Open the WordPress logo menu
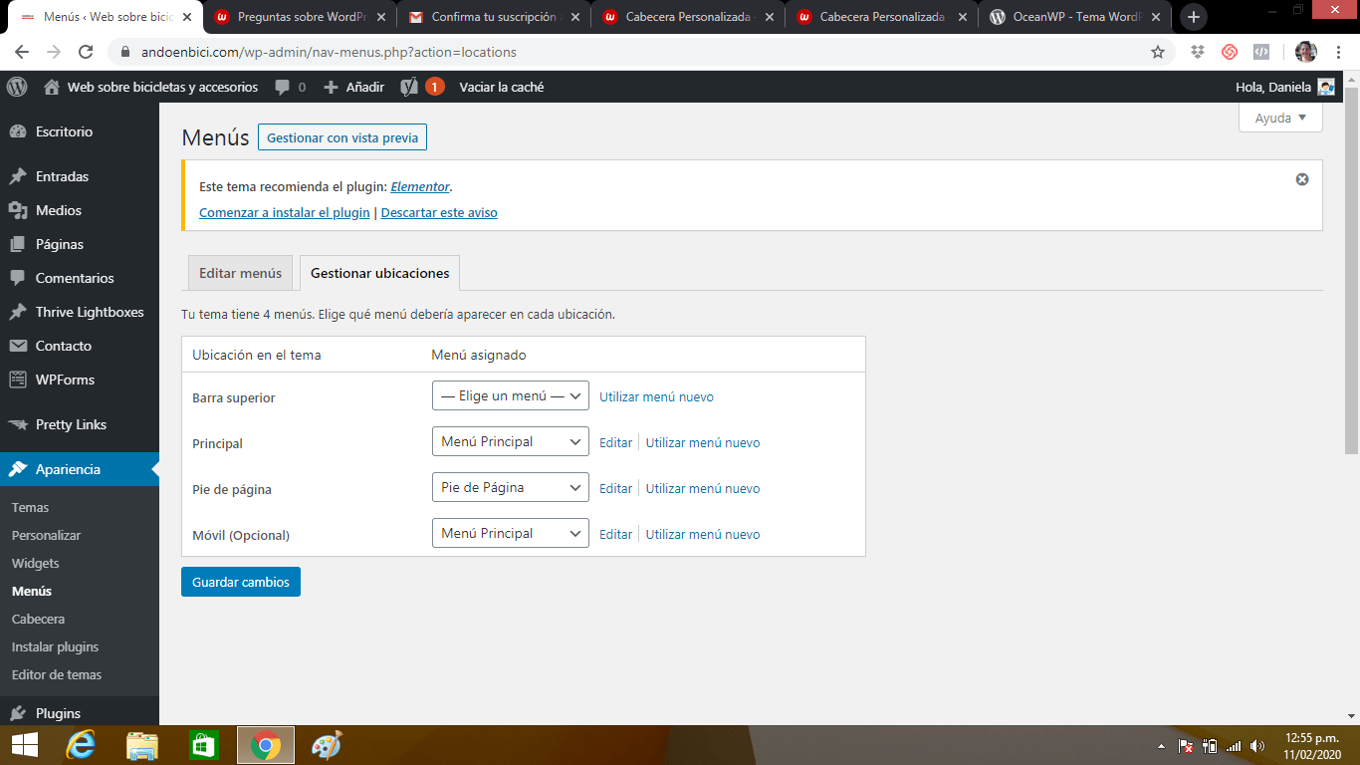This screenshot has height=765, width=1360. point(17,87)
